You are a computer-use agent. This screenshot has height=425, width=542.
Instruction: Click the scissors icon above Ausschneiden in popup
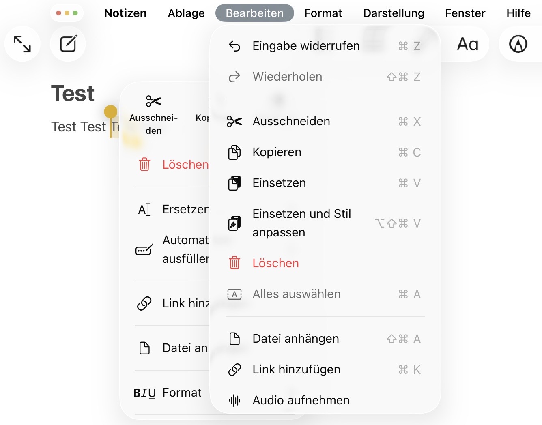pos(153,101)
